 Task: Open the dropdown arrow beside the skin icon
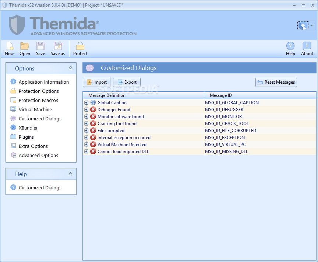(312, 25)
